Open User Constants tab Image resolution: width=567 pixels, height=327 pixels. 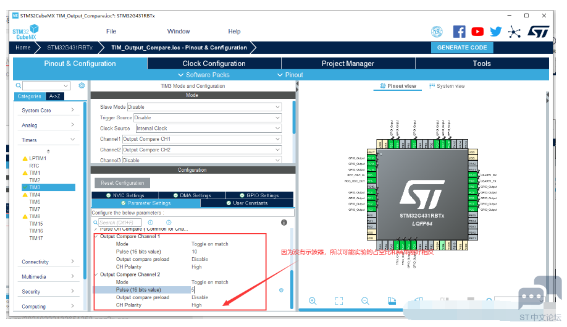pos(247,203)
